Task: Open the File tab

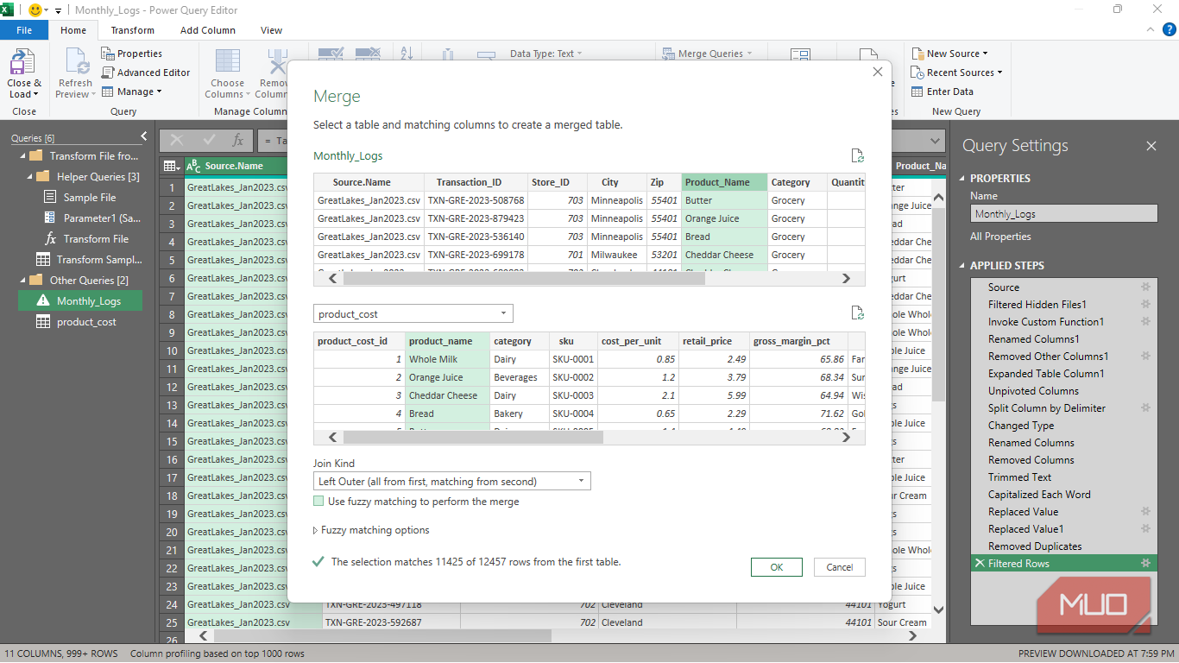Action: (24, 30)
